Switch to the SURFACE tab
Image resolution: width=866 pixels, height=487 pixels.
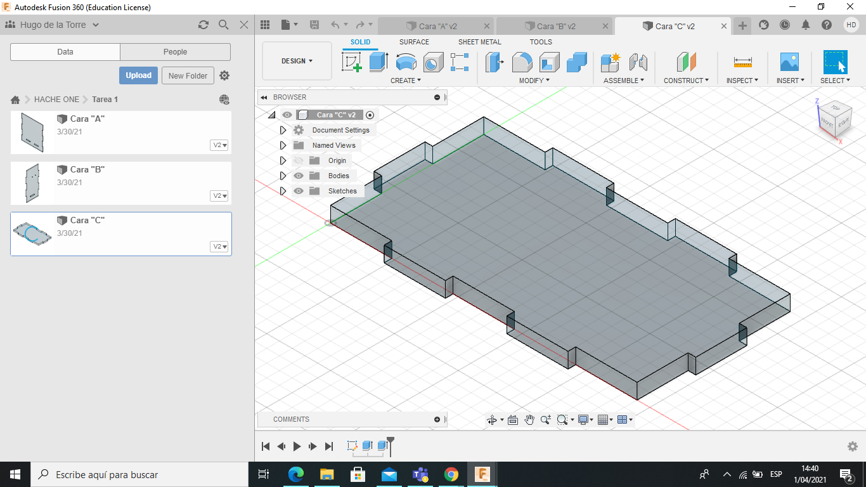pos(414,42)
